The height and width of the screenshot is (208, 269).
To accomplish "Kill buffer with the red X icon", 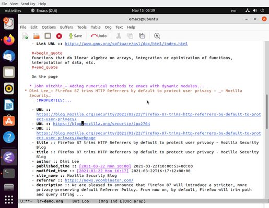I will (59, 36).
